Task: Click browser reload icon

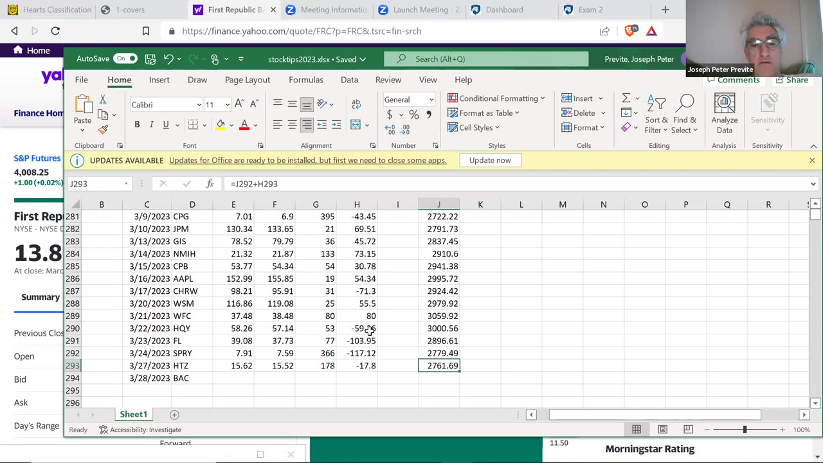Action: coord(55,31)
